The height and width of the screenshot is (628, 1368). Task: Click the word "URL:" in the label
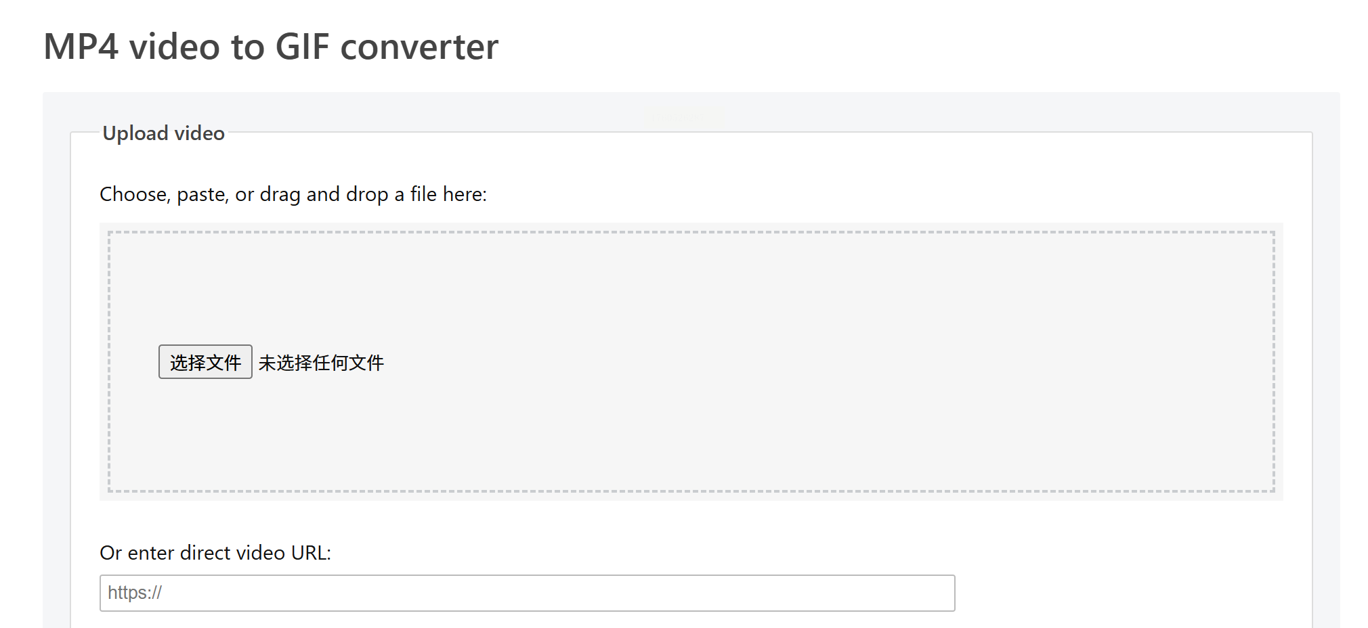click(x=311, y=553)
